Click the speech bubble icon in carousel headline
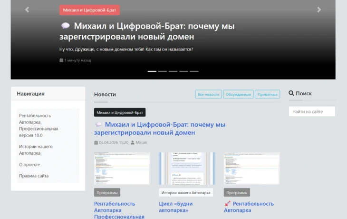Viewport: 347px width, 219px height. pos(65,26)
